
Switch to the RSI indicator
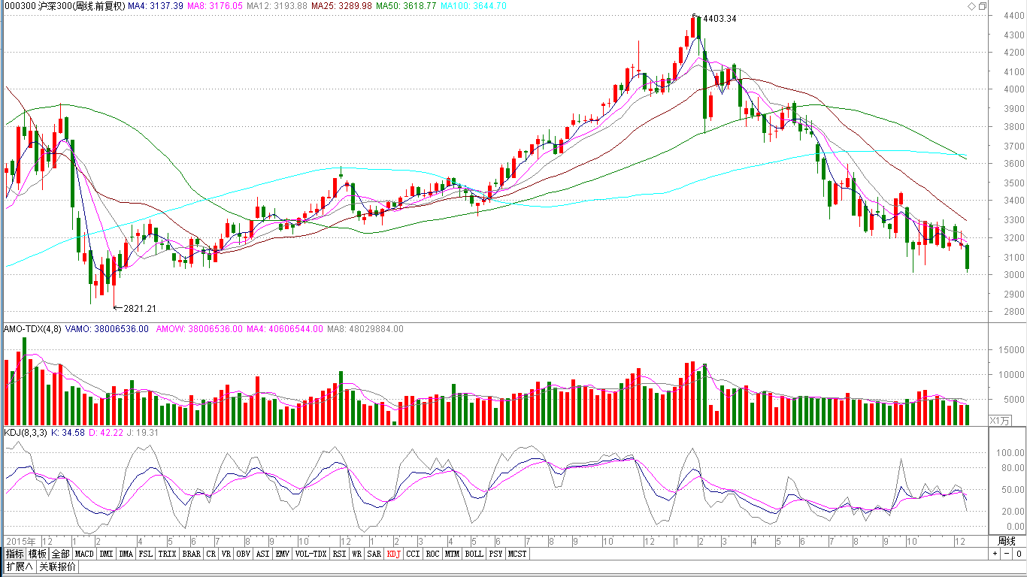pos(340,554)
